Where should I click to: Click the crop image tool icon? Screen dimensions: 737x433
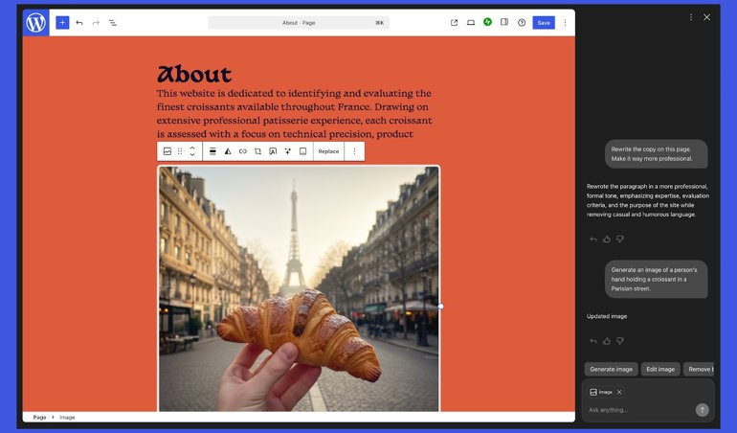pyautogui.click(x=257, y=151)
